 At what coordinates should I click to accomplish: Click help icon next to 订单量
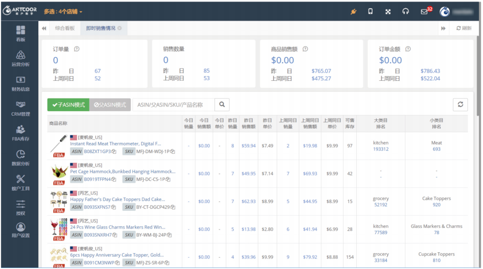coord(77,49)
